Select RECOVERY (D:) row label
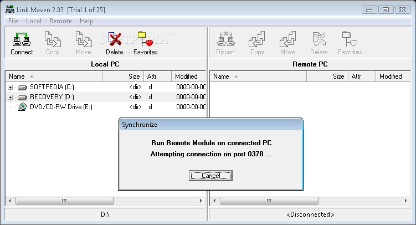The width and height of the screenshot is (416, 225). pyautogui.click(x=52, y=97)
